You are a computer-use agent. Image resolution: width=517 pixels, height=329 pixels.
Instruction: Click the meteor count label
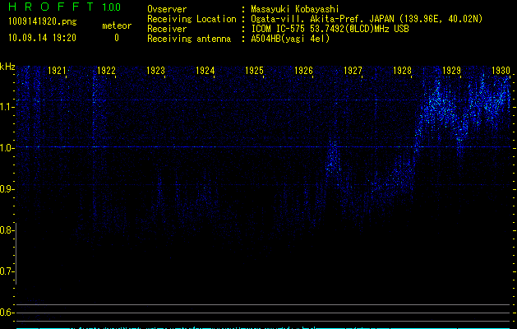[117, 25]
